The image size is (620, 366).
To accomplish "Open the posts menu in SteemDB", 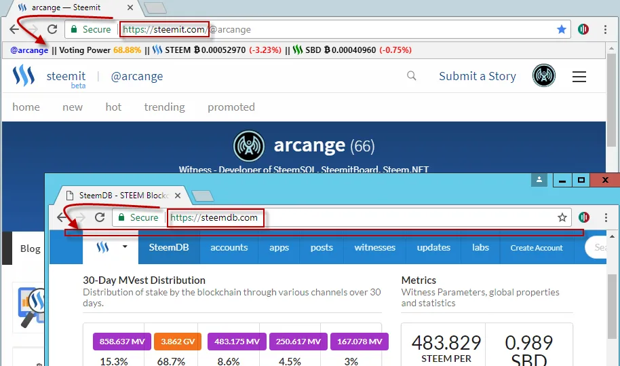I will click(x=322, y=247).
